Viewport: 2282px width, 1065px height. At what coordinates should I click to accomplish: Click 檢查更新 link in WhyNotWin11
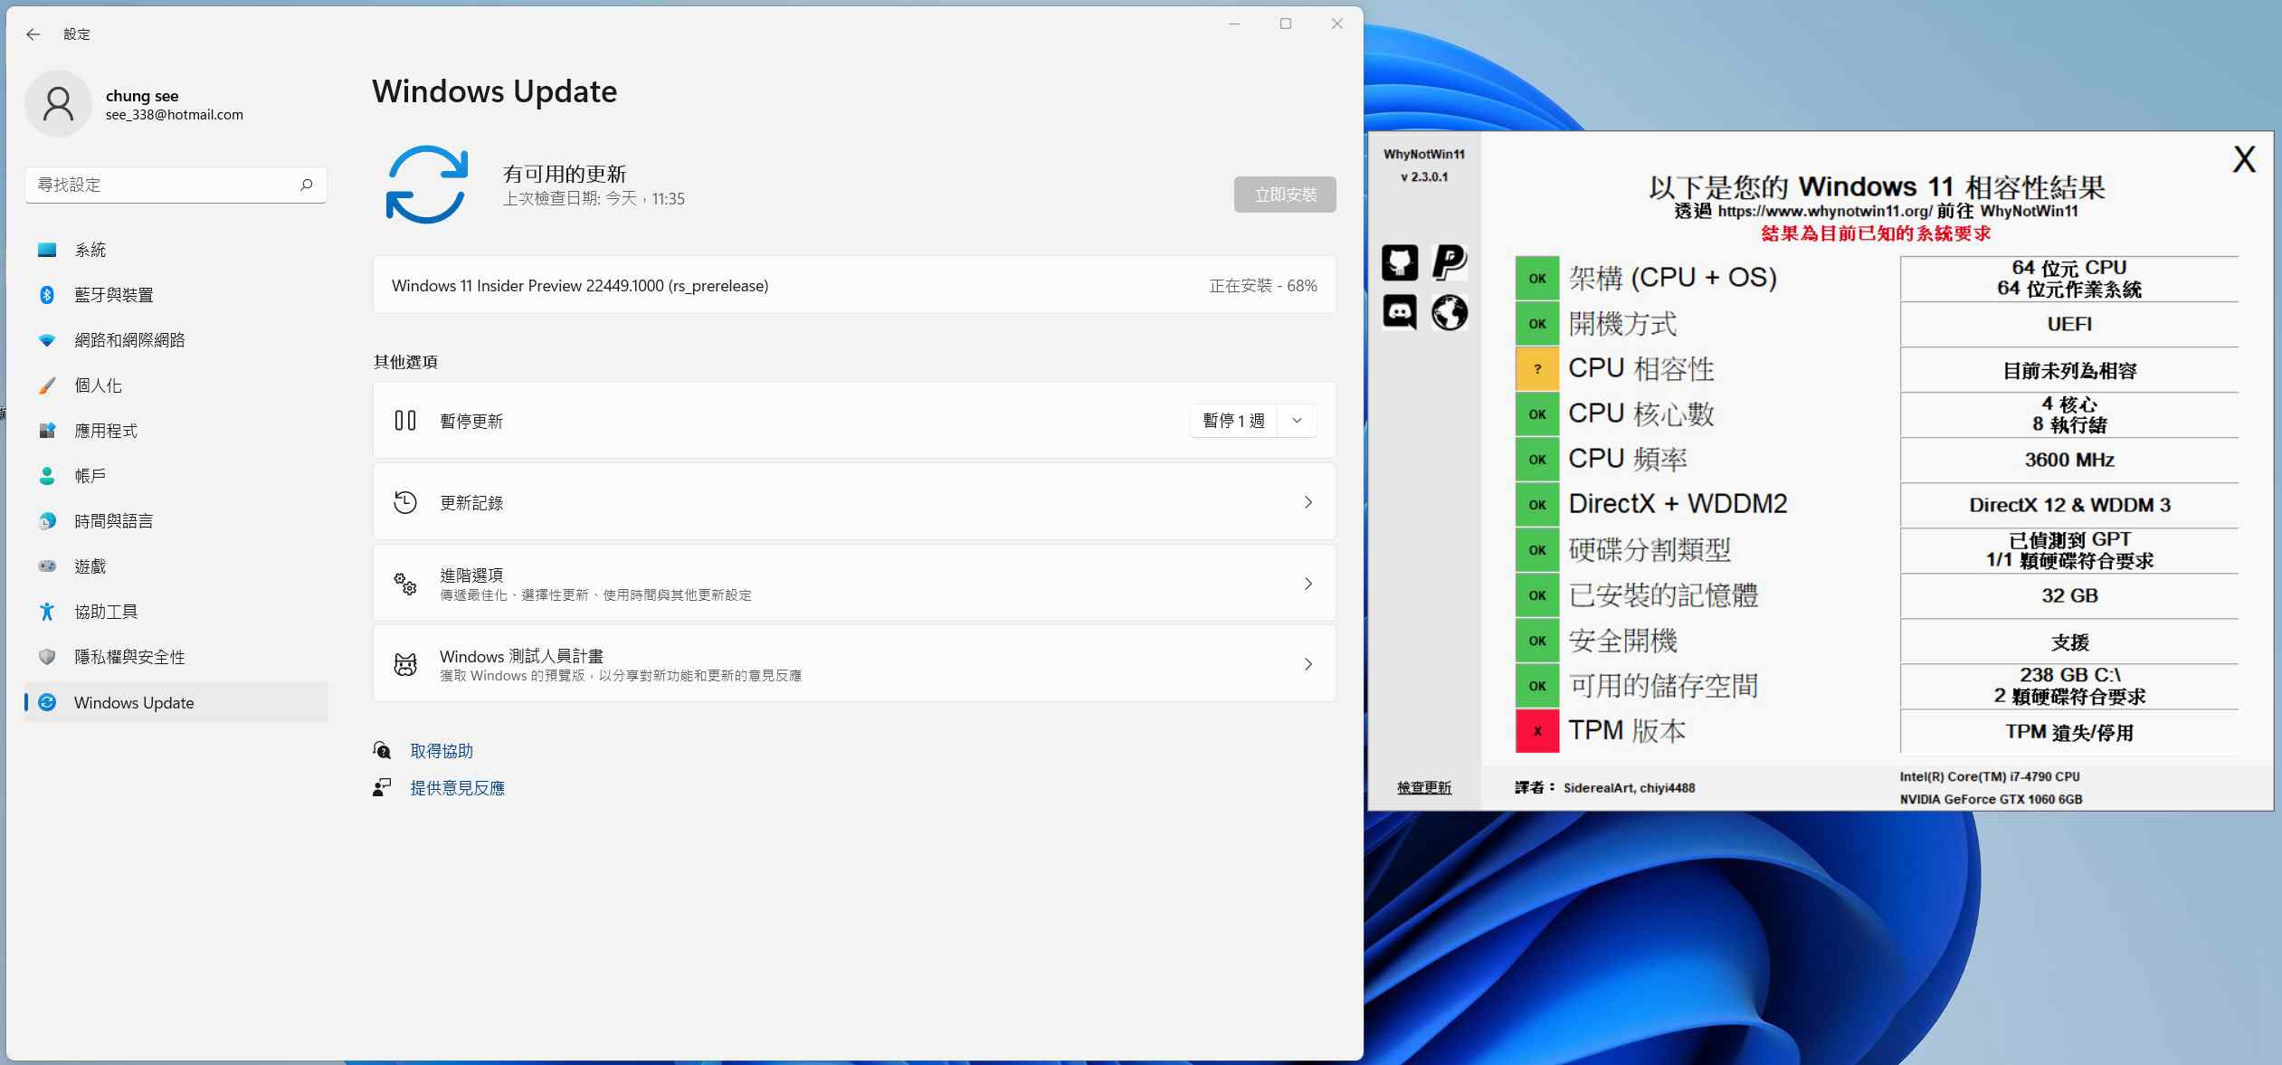tap(1424, 787)
